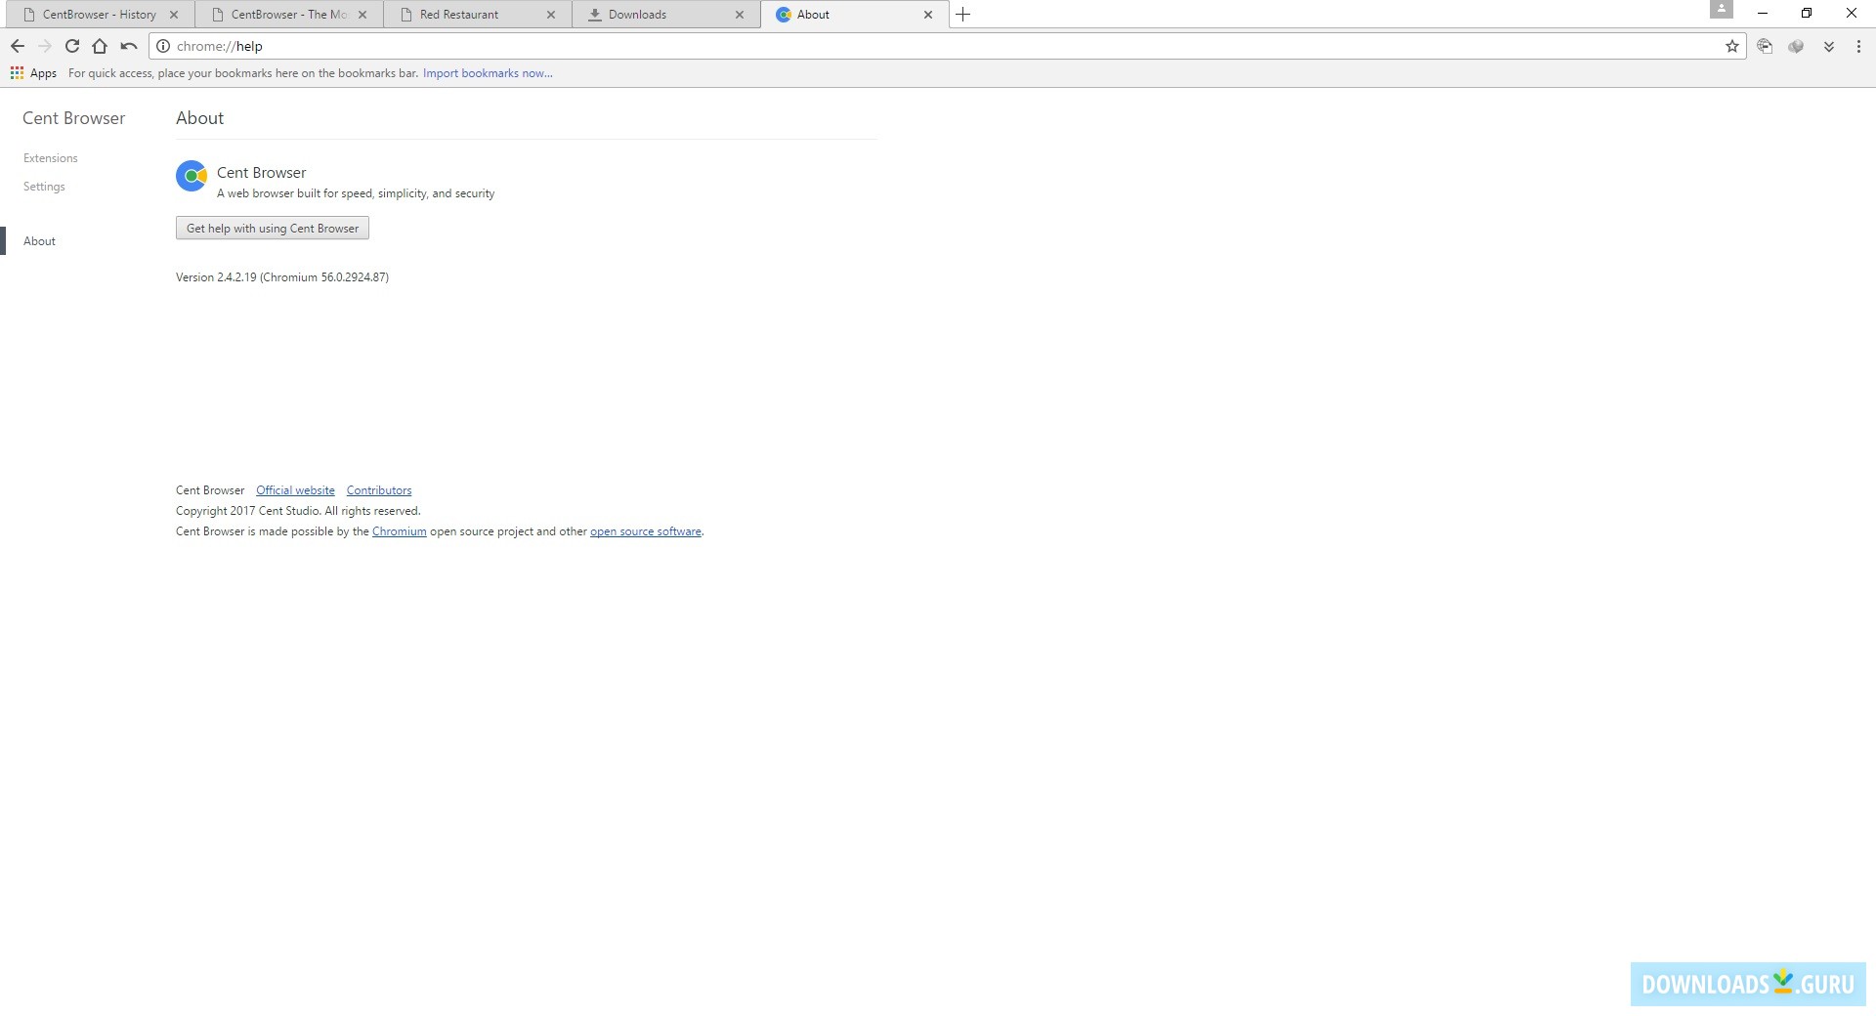The height and width of the screenshot is (1016, 1876).
Task: Open the Official website link
Action: coord(295,490)
